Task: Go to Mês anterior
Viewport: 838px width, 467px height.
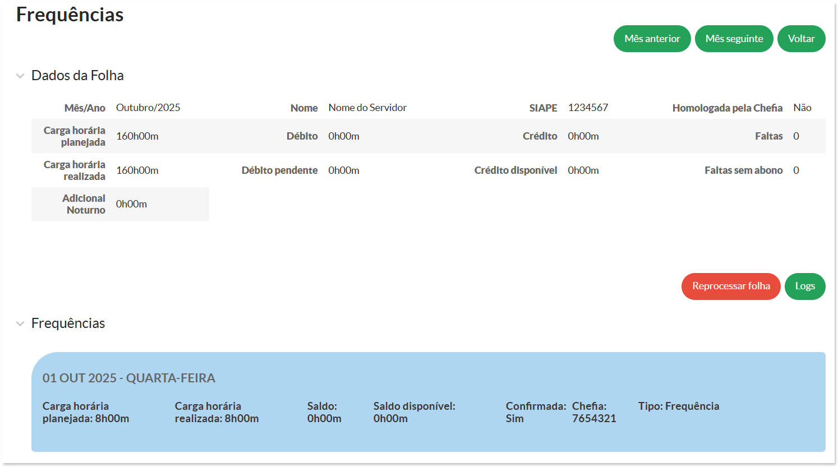Action: [x=652, y=39]
